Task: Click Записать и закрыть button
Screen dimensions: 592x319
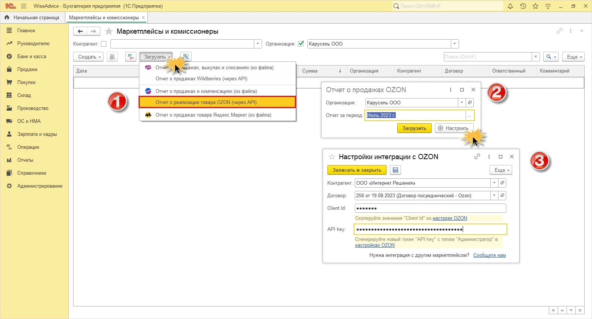Action: [357, 170]
